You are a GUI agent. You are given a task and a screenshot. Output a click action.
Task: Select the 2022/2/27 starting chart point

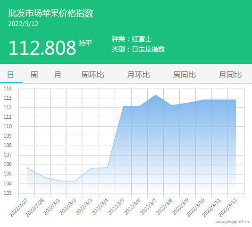tap(27, 167)
